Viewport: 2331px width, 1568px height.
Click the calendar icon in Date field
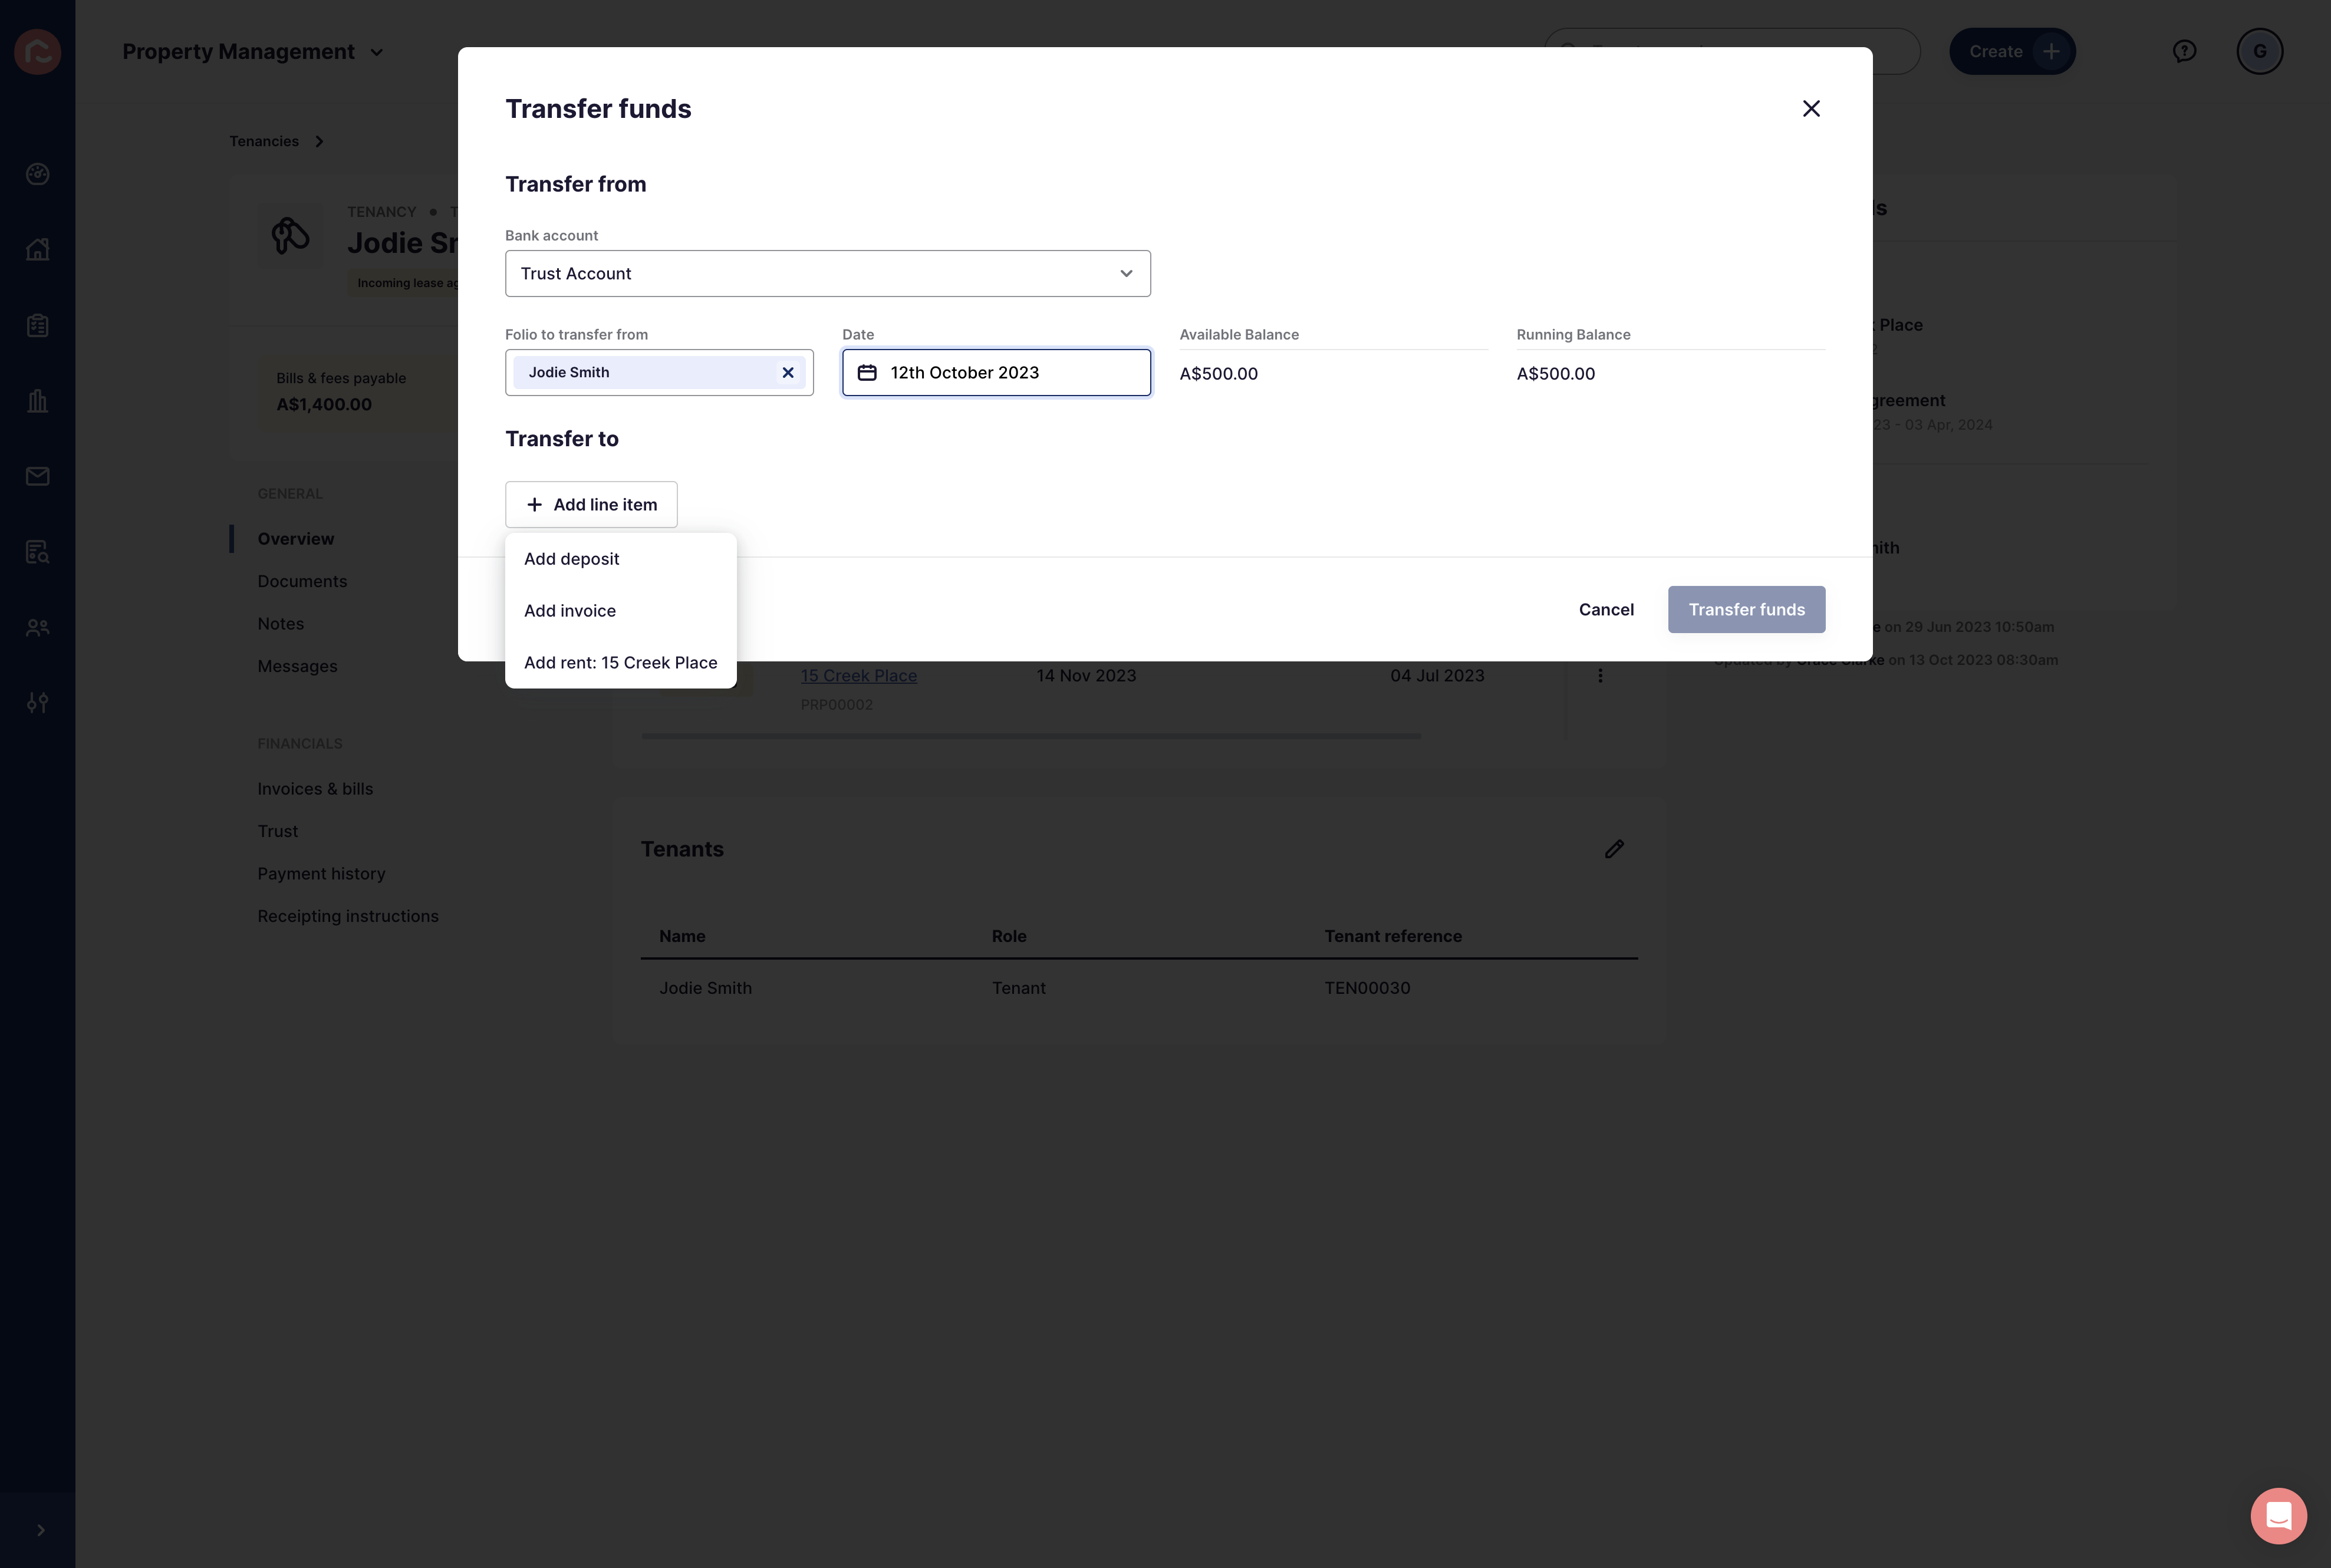[x=867, y=372]
